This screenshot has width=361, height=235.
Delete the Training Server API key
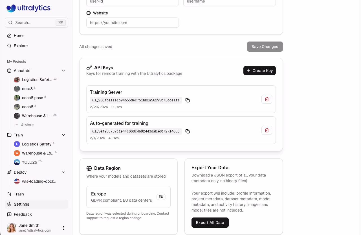267,99
